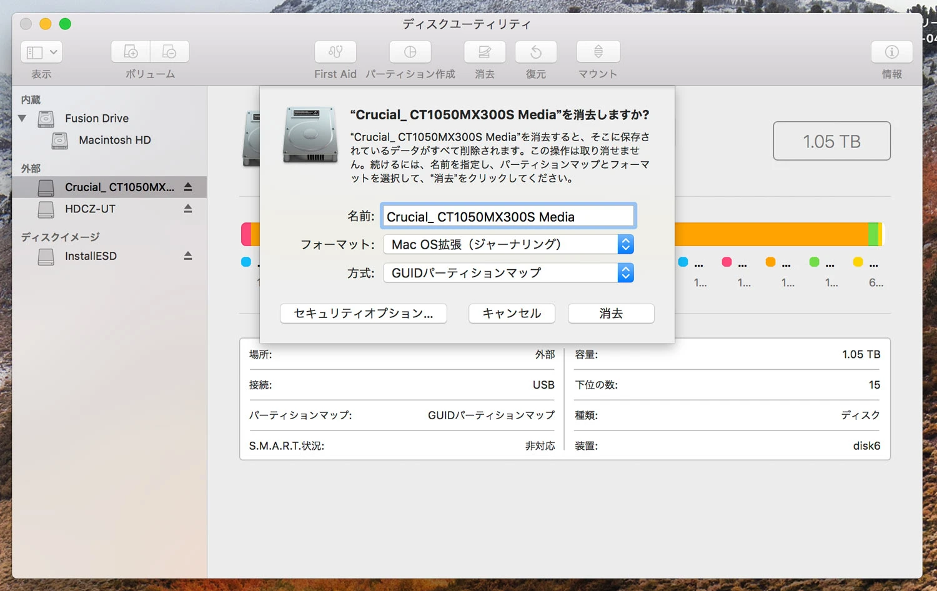Click the 1.05 TB capacity box
Viewport: 937px width, 591px height.
pos(831,141)
